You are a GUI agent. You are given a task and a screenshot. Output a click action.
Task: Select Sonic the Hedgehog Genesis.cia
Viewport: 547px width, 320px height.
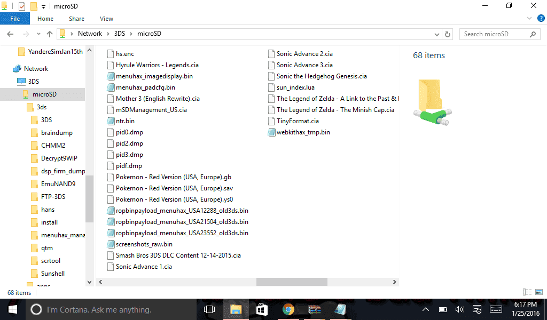pos(321,76)
